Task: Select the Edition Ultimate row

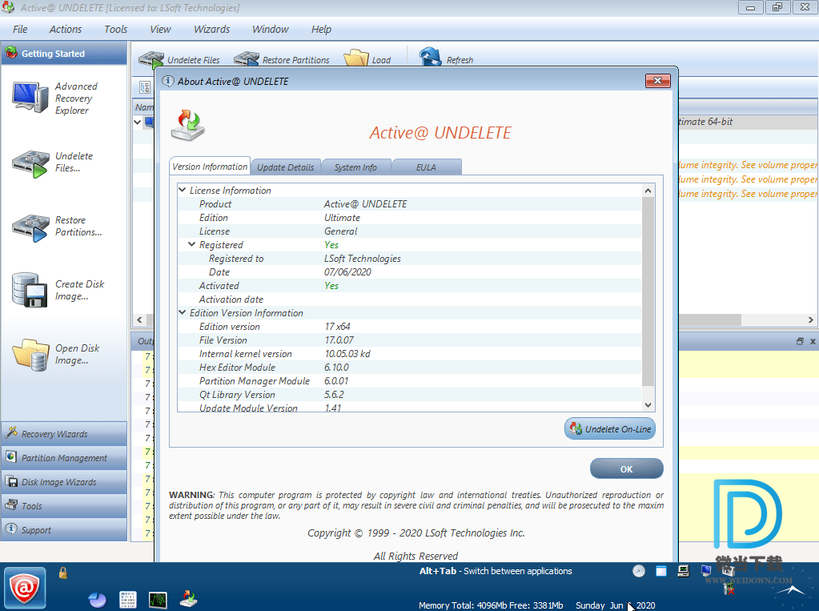Action: click(410, 218)
